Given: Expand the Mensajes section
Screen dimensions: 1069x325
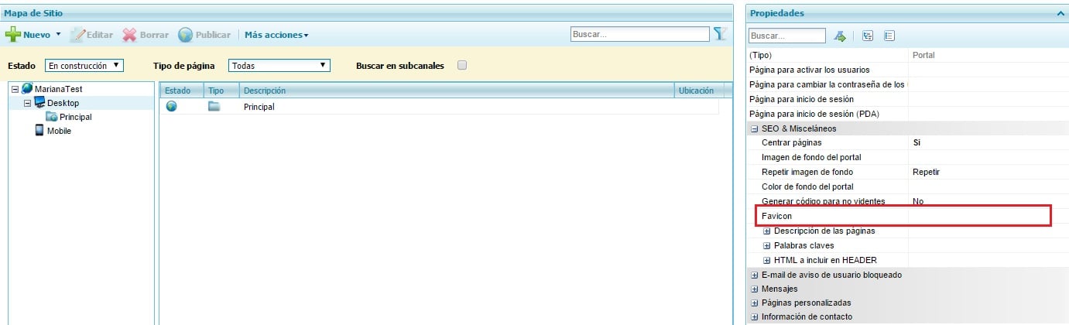Looking at the screenshot, I should 754,289.
